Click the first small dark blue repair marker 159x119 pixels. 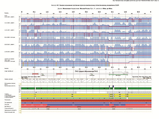click(109, 86)
